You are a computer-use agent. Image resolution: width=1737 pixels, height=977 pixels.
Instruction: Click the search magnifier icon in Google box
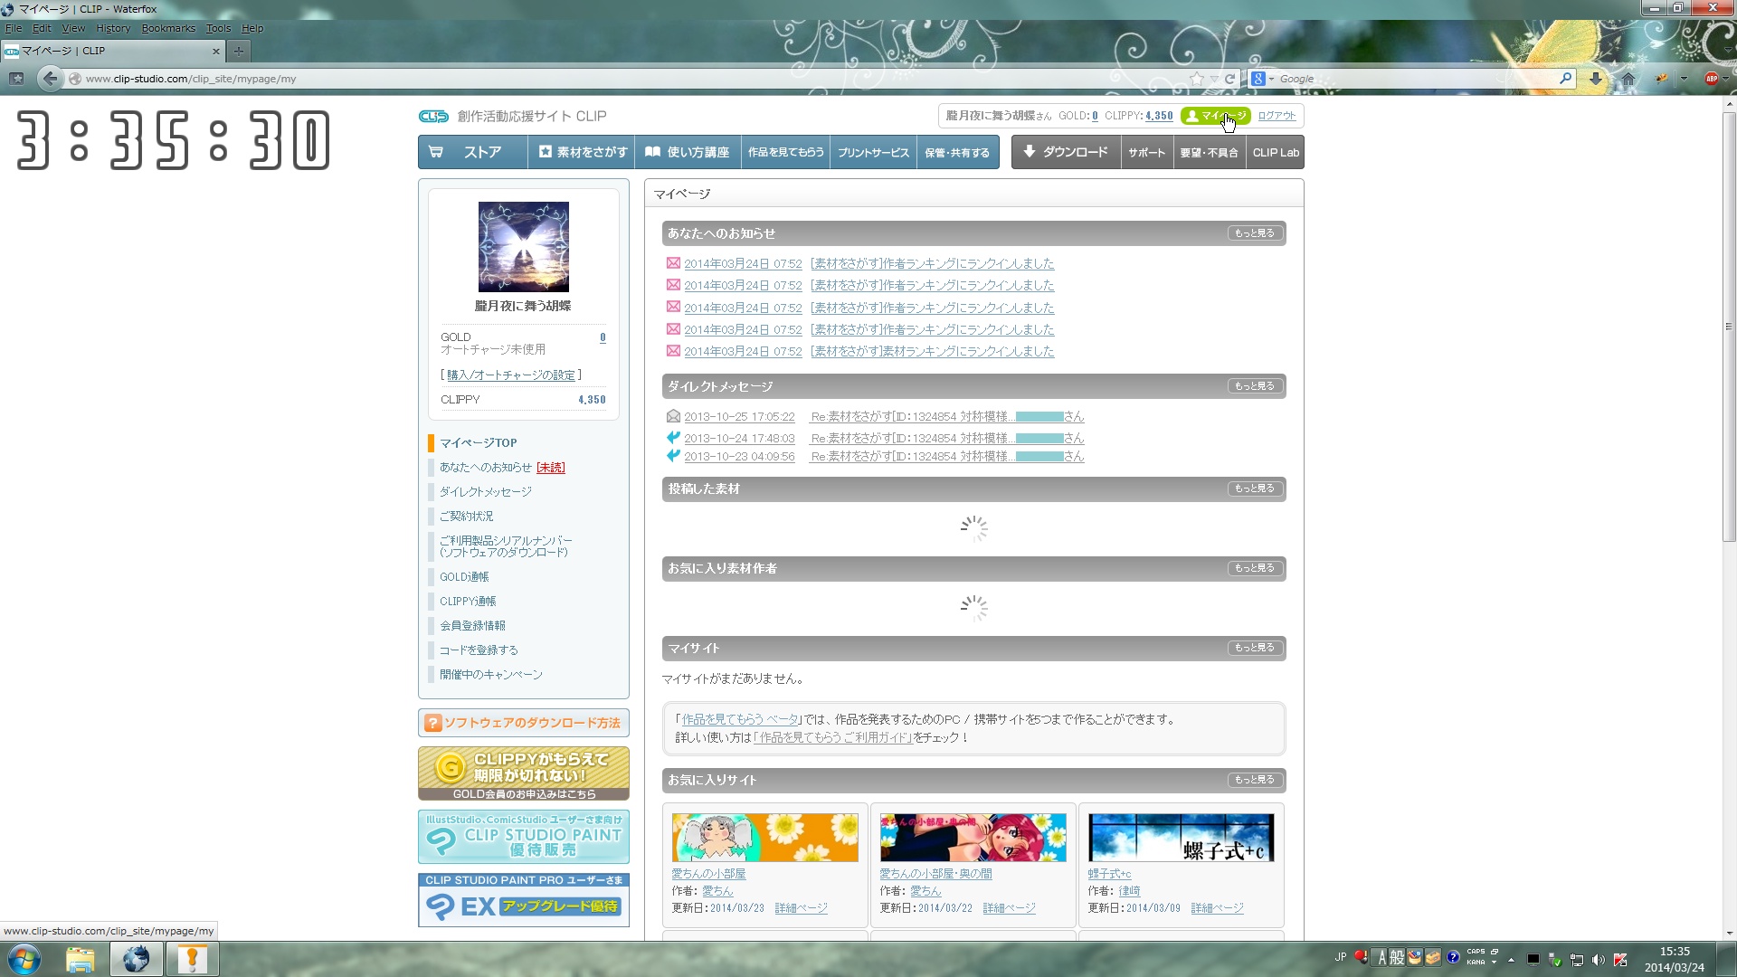(1565, 79)
